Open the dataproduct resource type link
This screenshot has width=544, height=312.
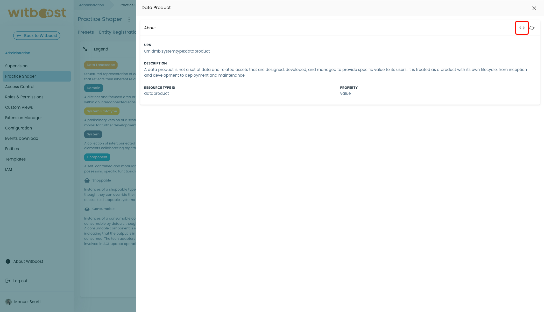coord(157,93)
